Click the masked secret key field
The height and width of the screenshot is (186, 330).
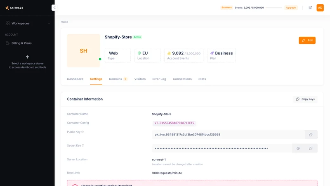click(x=222, y=148)
